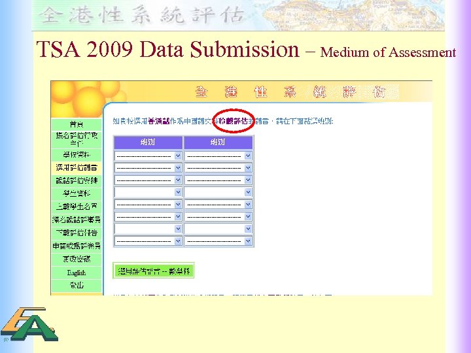Image resolution: width=471 pixels, height=353 pixels.
Task: Select highlighted 選用評估語言 menu item
Action: 77,167
